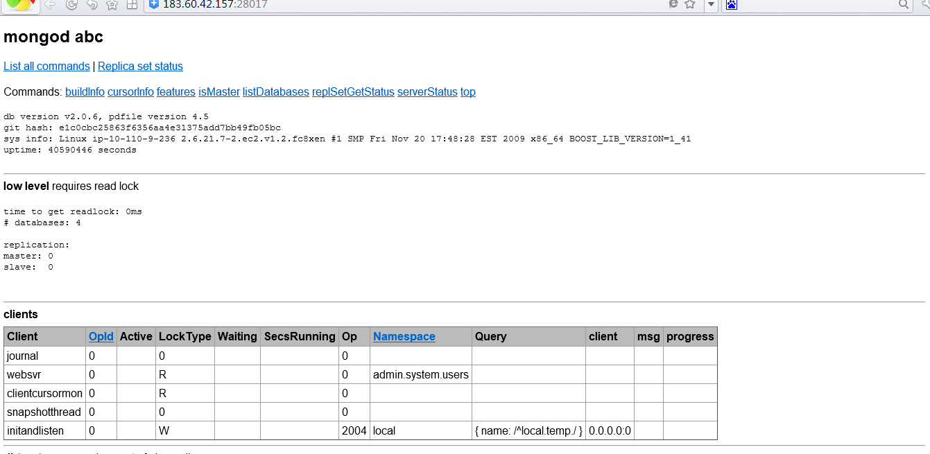
Task: Click the 'mongod abc' page heading
Action: (x=53, y=37)
